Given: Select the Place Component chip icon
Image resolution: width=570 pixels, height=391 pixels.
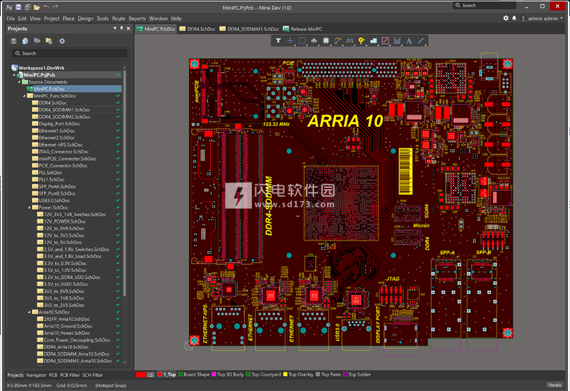Looking at the screenshot, I should click(x=326, y=41).
